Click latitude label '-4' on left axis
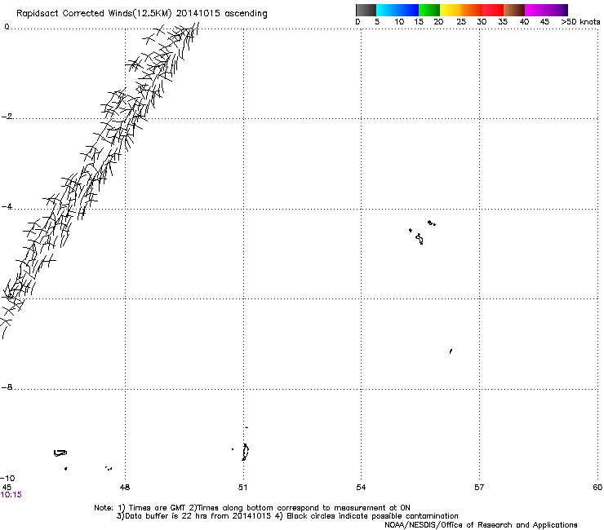The height and width of the screenshot is (530, 604). [x=7, y=206]
